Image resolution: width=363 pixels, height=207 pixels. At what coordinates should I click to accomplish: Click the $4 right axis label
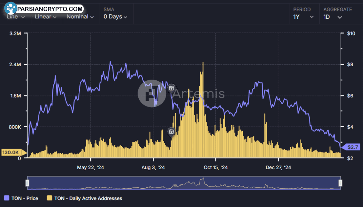click(x=350, y=127)
